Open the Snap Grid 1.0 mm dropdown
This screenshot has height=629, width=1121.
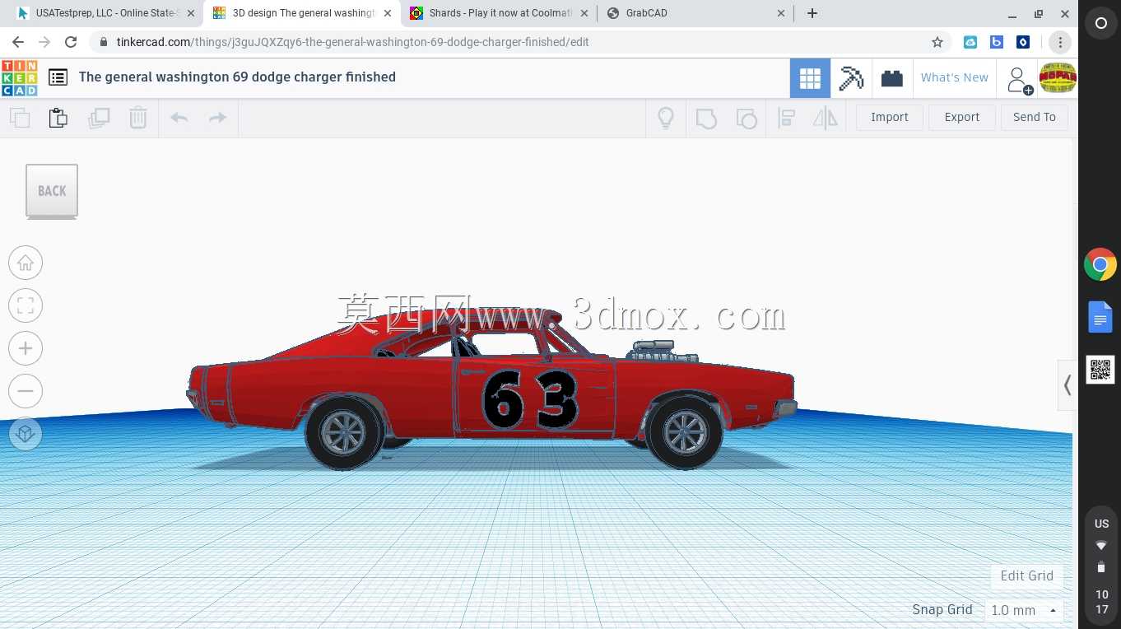coord(1024,610)
